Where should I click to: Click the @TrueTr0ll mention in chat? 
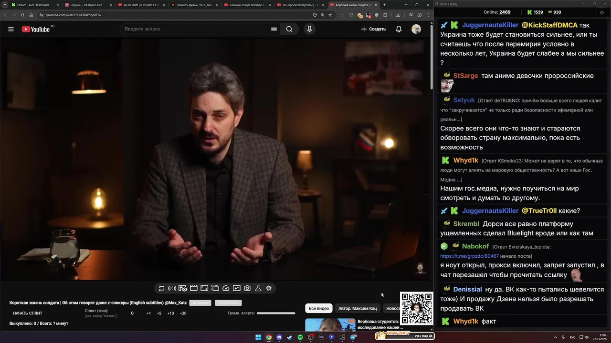point(539,211)
